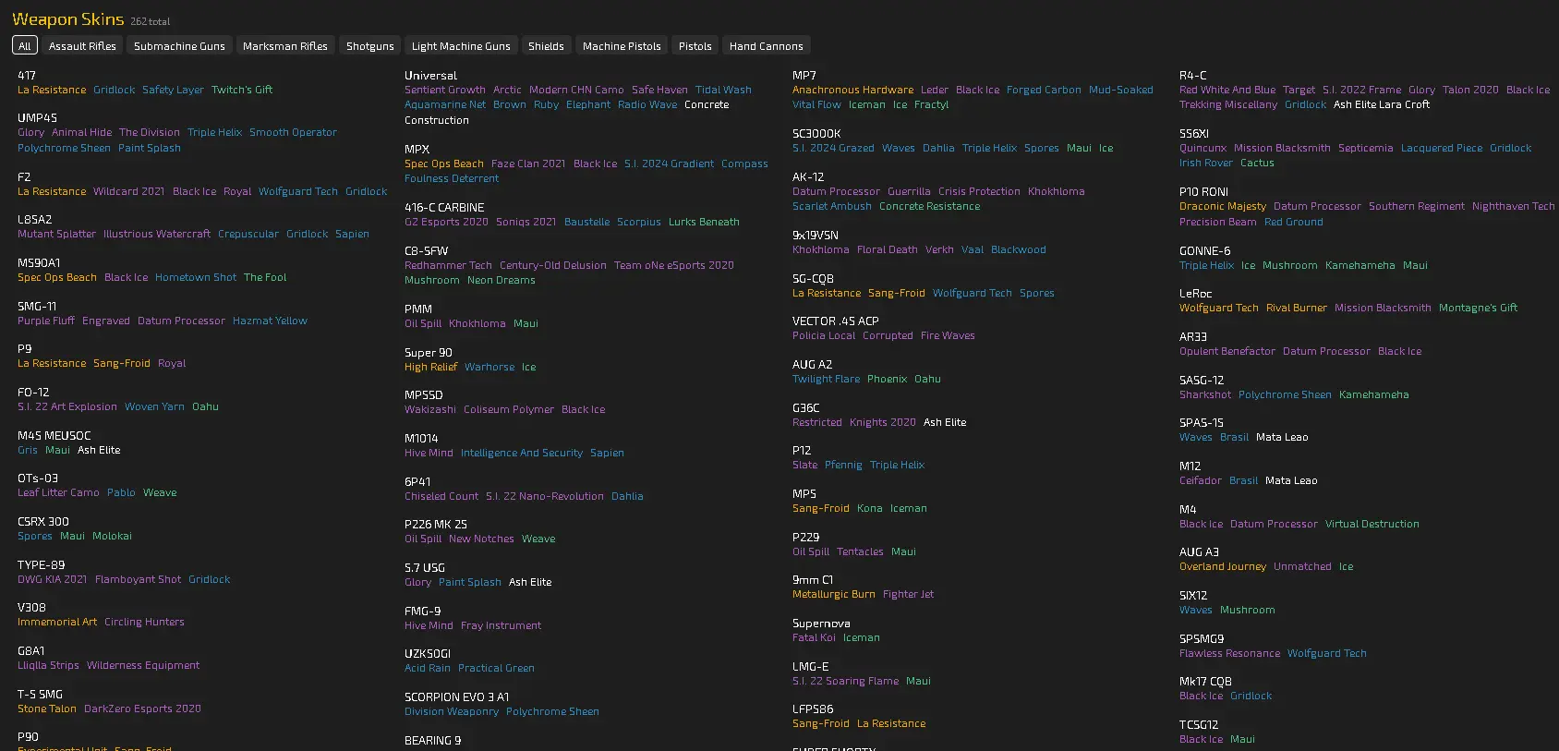Image resolution: width=1559 pixels, height=751 pixels.
Task: Open the Montagne's Gift skin
Action: pyautogui.click(x=1478, y=308)
